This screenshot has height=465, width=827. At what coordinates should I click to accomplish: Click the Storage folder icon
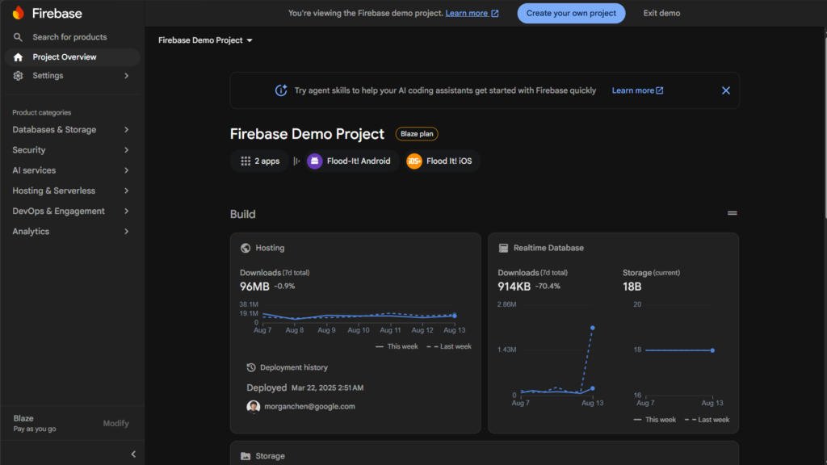click(x=246, y=456)
